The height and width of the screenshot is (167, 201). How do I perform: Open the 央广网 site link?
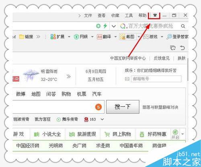click(79, 146)
